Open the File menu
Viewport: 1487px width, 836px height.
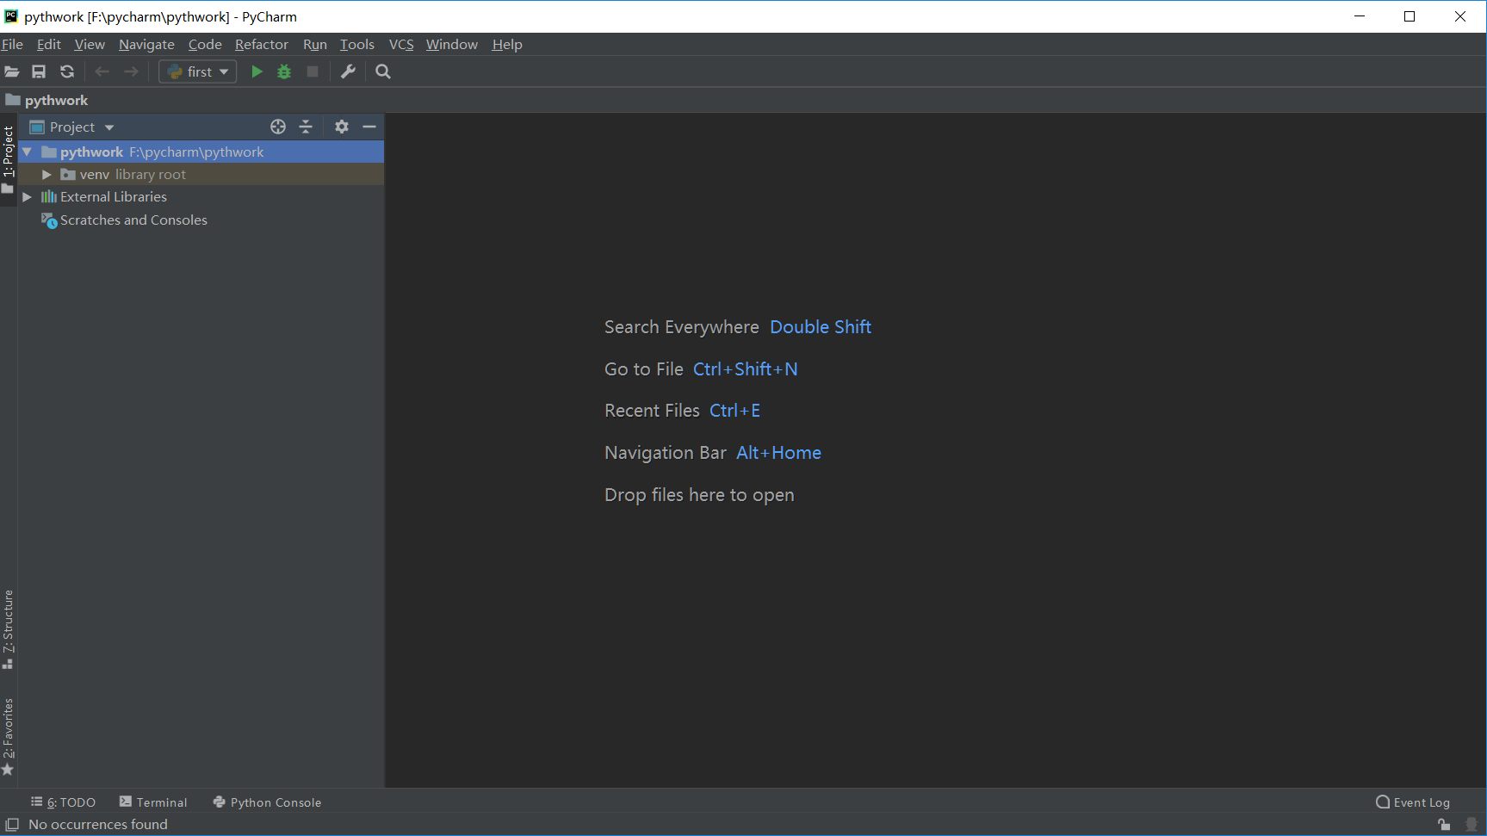pyautogui.click(x=12, y=44)
